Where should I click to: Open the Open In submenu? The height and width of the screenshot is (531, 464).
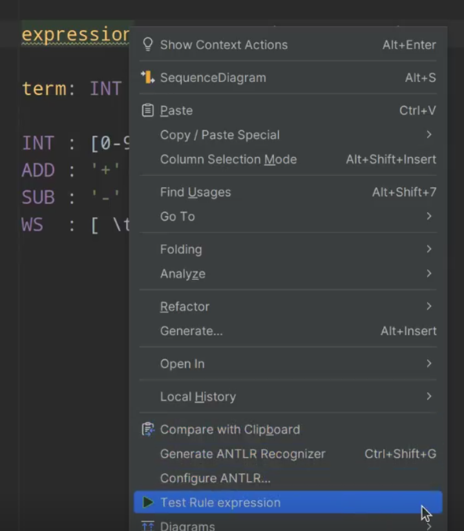coord(182,364)
